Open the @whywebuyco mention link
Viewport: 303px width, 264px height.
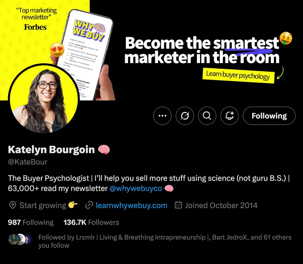(136, 189)
